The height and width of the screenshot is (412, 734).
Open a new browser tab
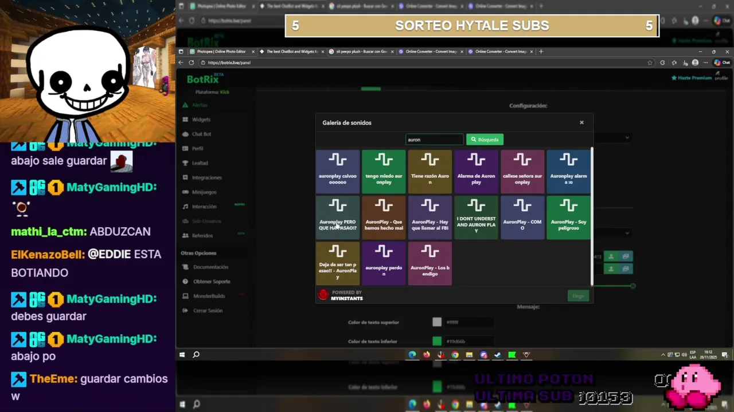[x=541, y=51]
